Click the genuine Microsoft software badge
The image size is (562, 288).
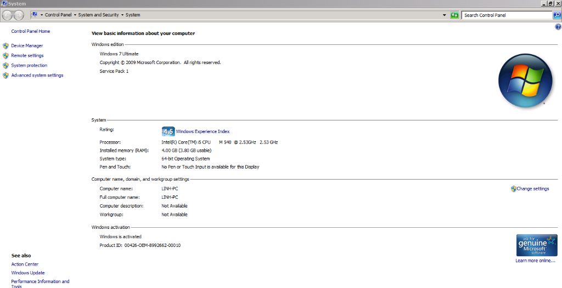537,245
